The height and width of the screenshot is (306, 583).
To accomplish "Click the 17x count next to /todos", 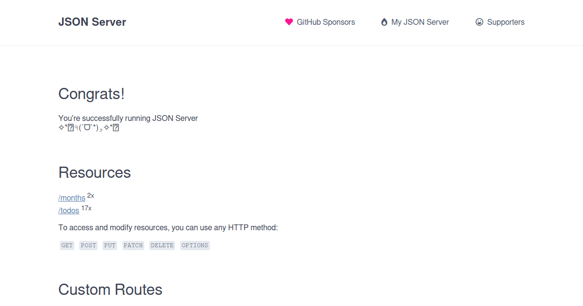I will [86, 208].
